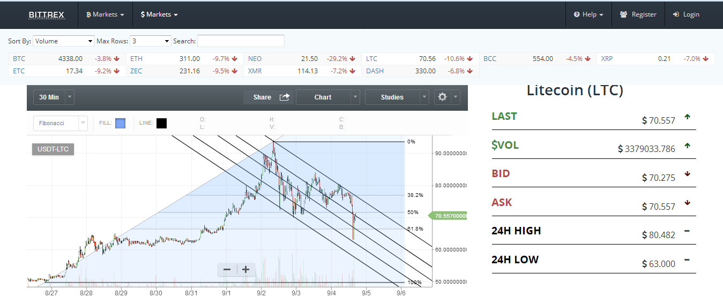Viewport: 723px width, 305px height.
Task: Click the Register link
Action: [638, 14]
